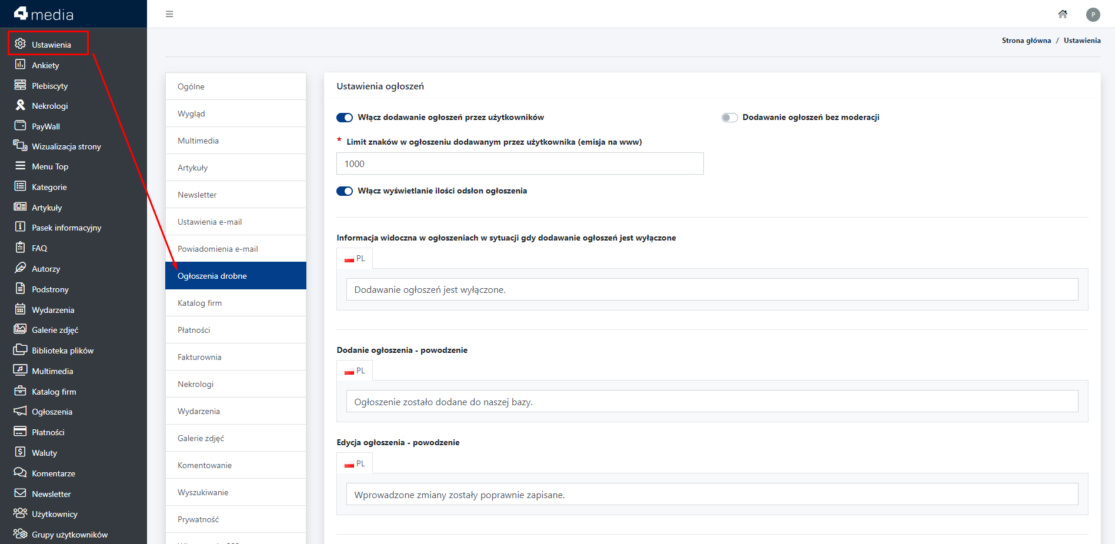This screenshot has width=1115, height=544.
Task: Open the Wydarzenia settings tab
Action: (x=236, y=411)
